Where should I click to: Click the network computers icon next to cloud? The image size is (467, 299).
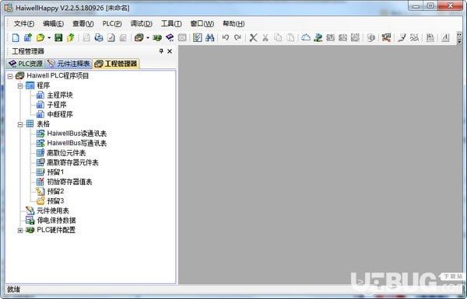(x=318, y=38)
